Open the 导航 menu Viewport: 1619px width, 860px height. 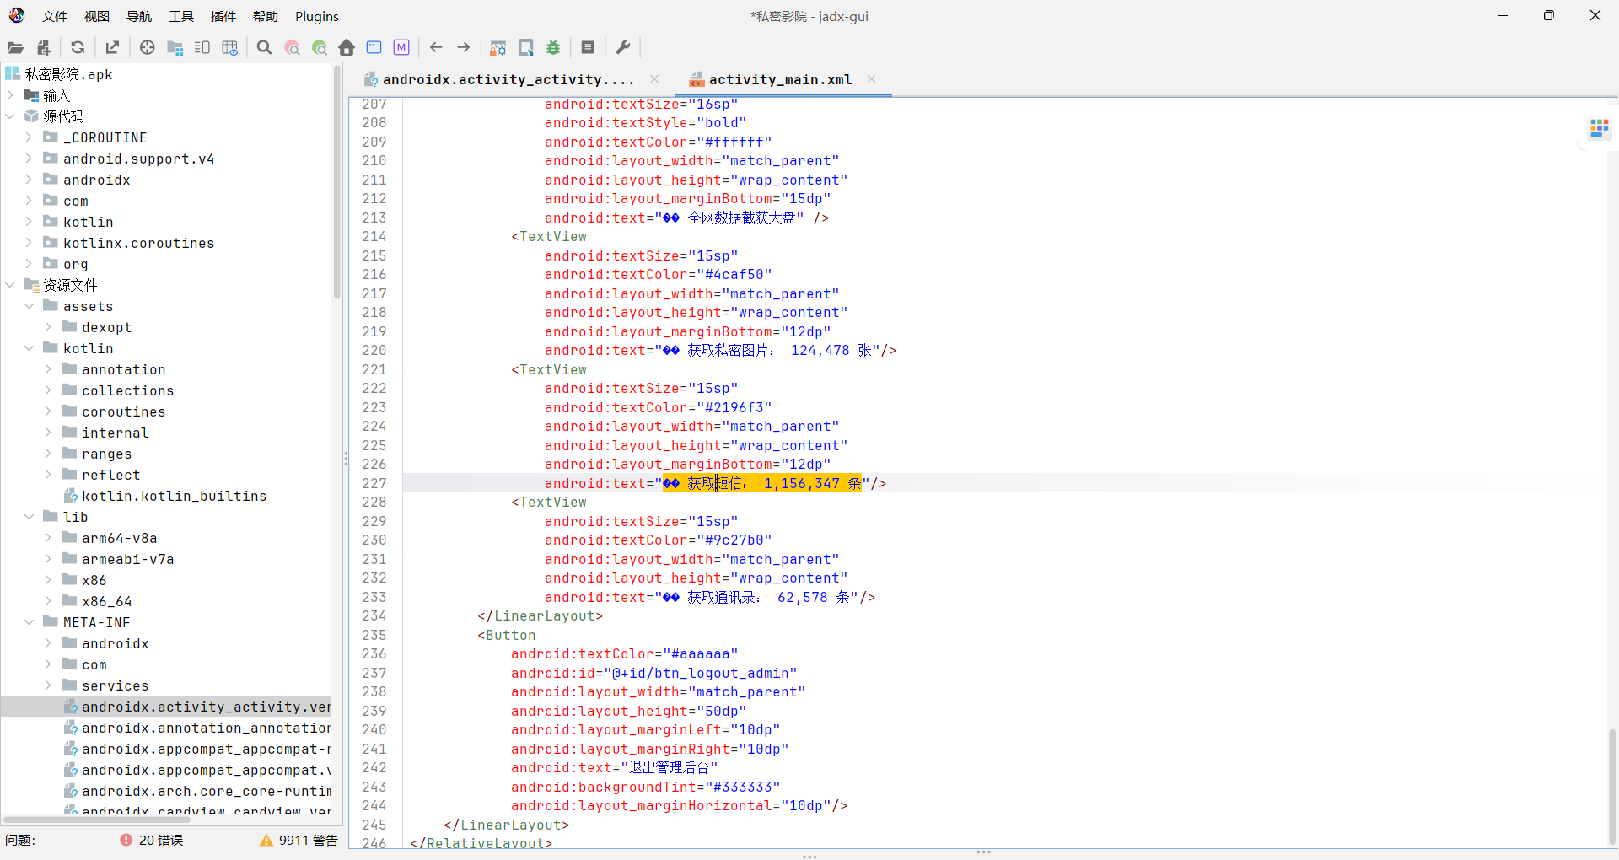point(139,16)
